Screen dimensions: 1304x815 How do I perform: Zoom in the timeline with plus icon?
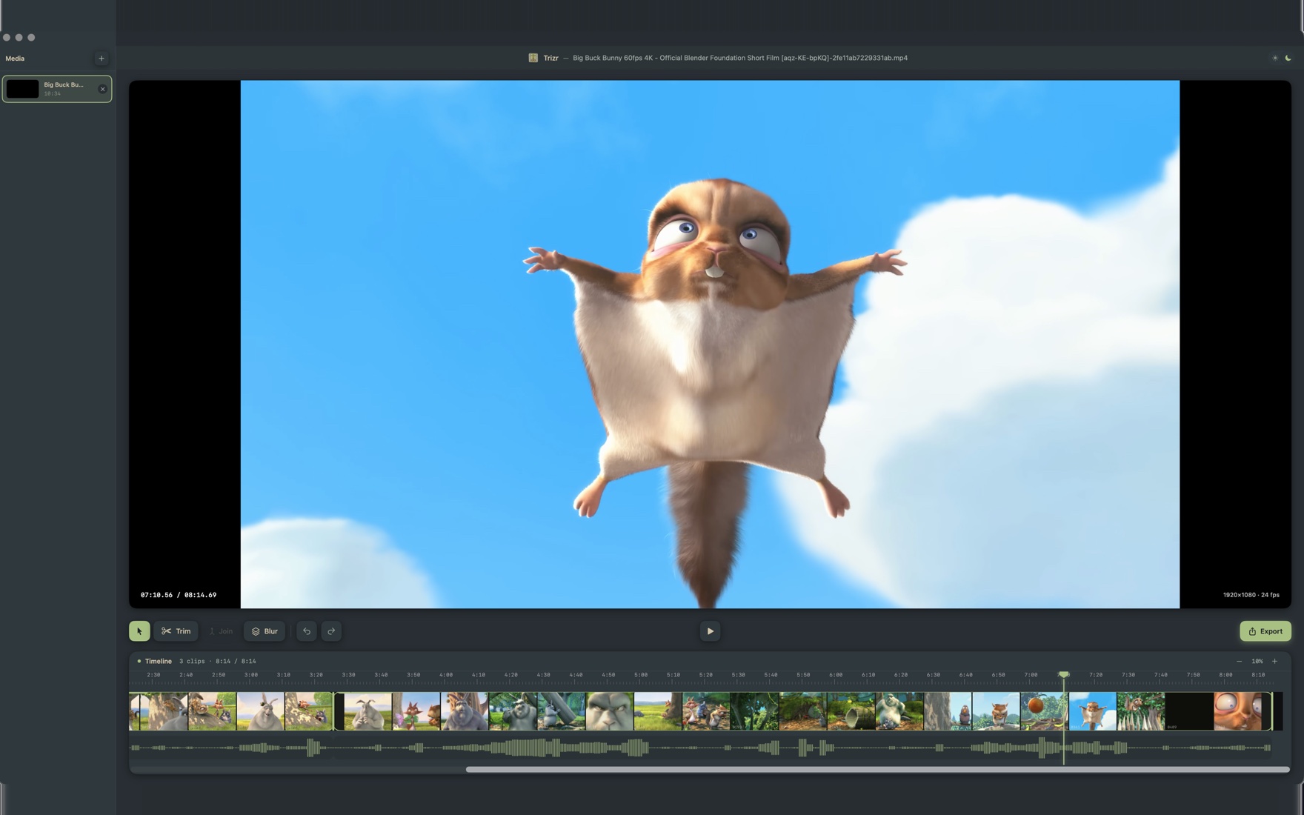coord(1274,661)
